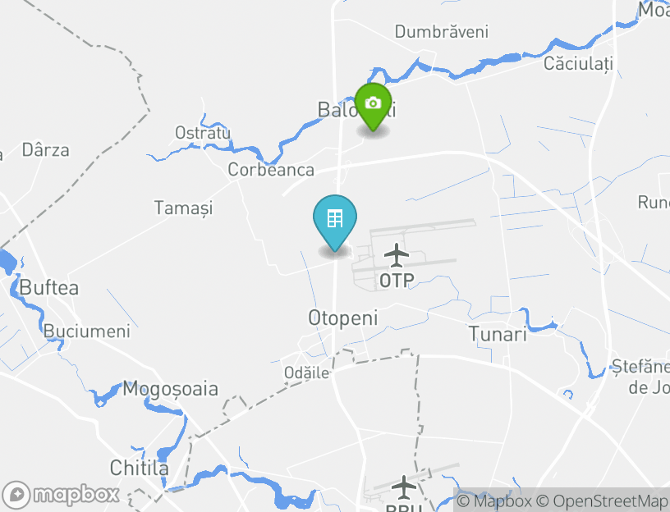Open the © OpenStreetMap attribution link

tap(602, 501)
